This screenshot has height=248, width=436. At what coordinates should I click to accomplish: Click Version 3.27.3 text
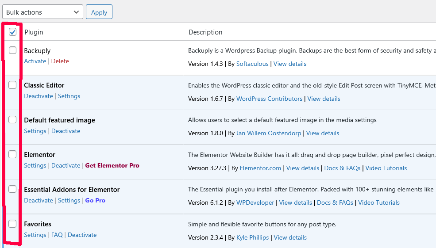pyautogui.click(x=207, y=168)
